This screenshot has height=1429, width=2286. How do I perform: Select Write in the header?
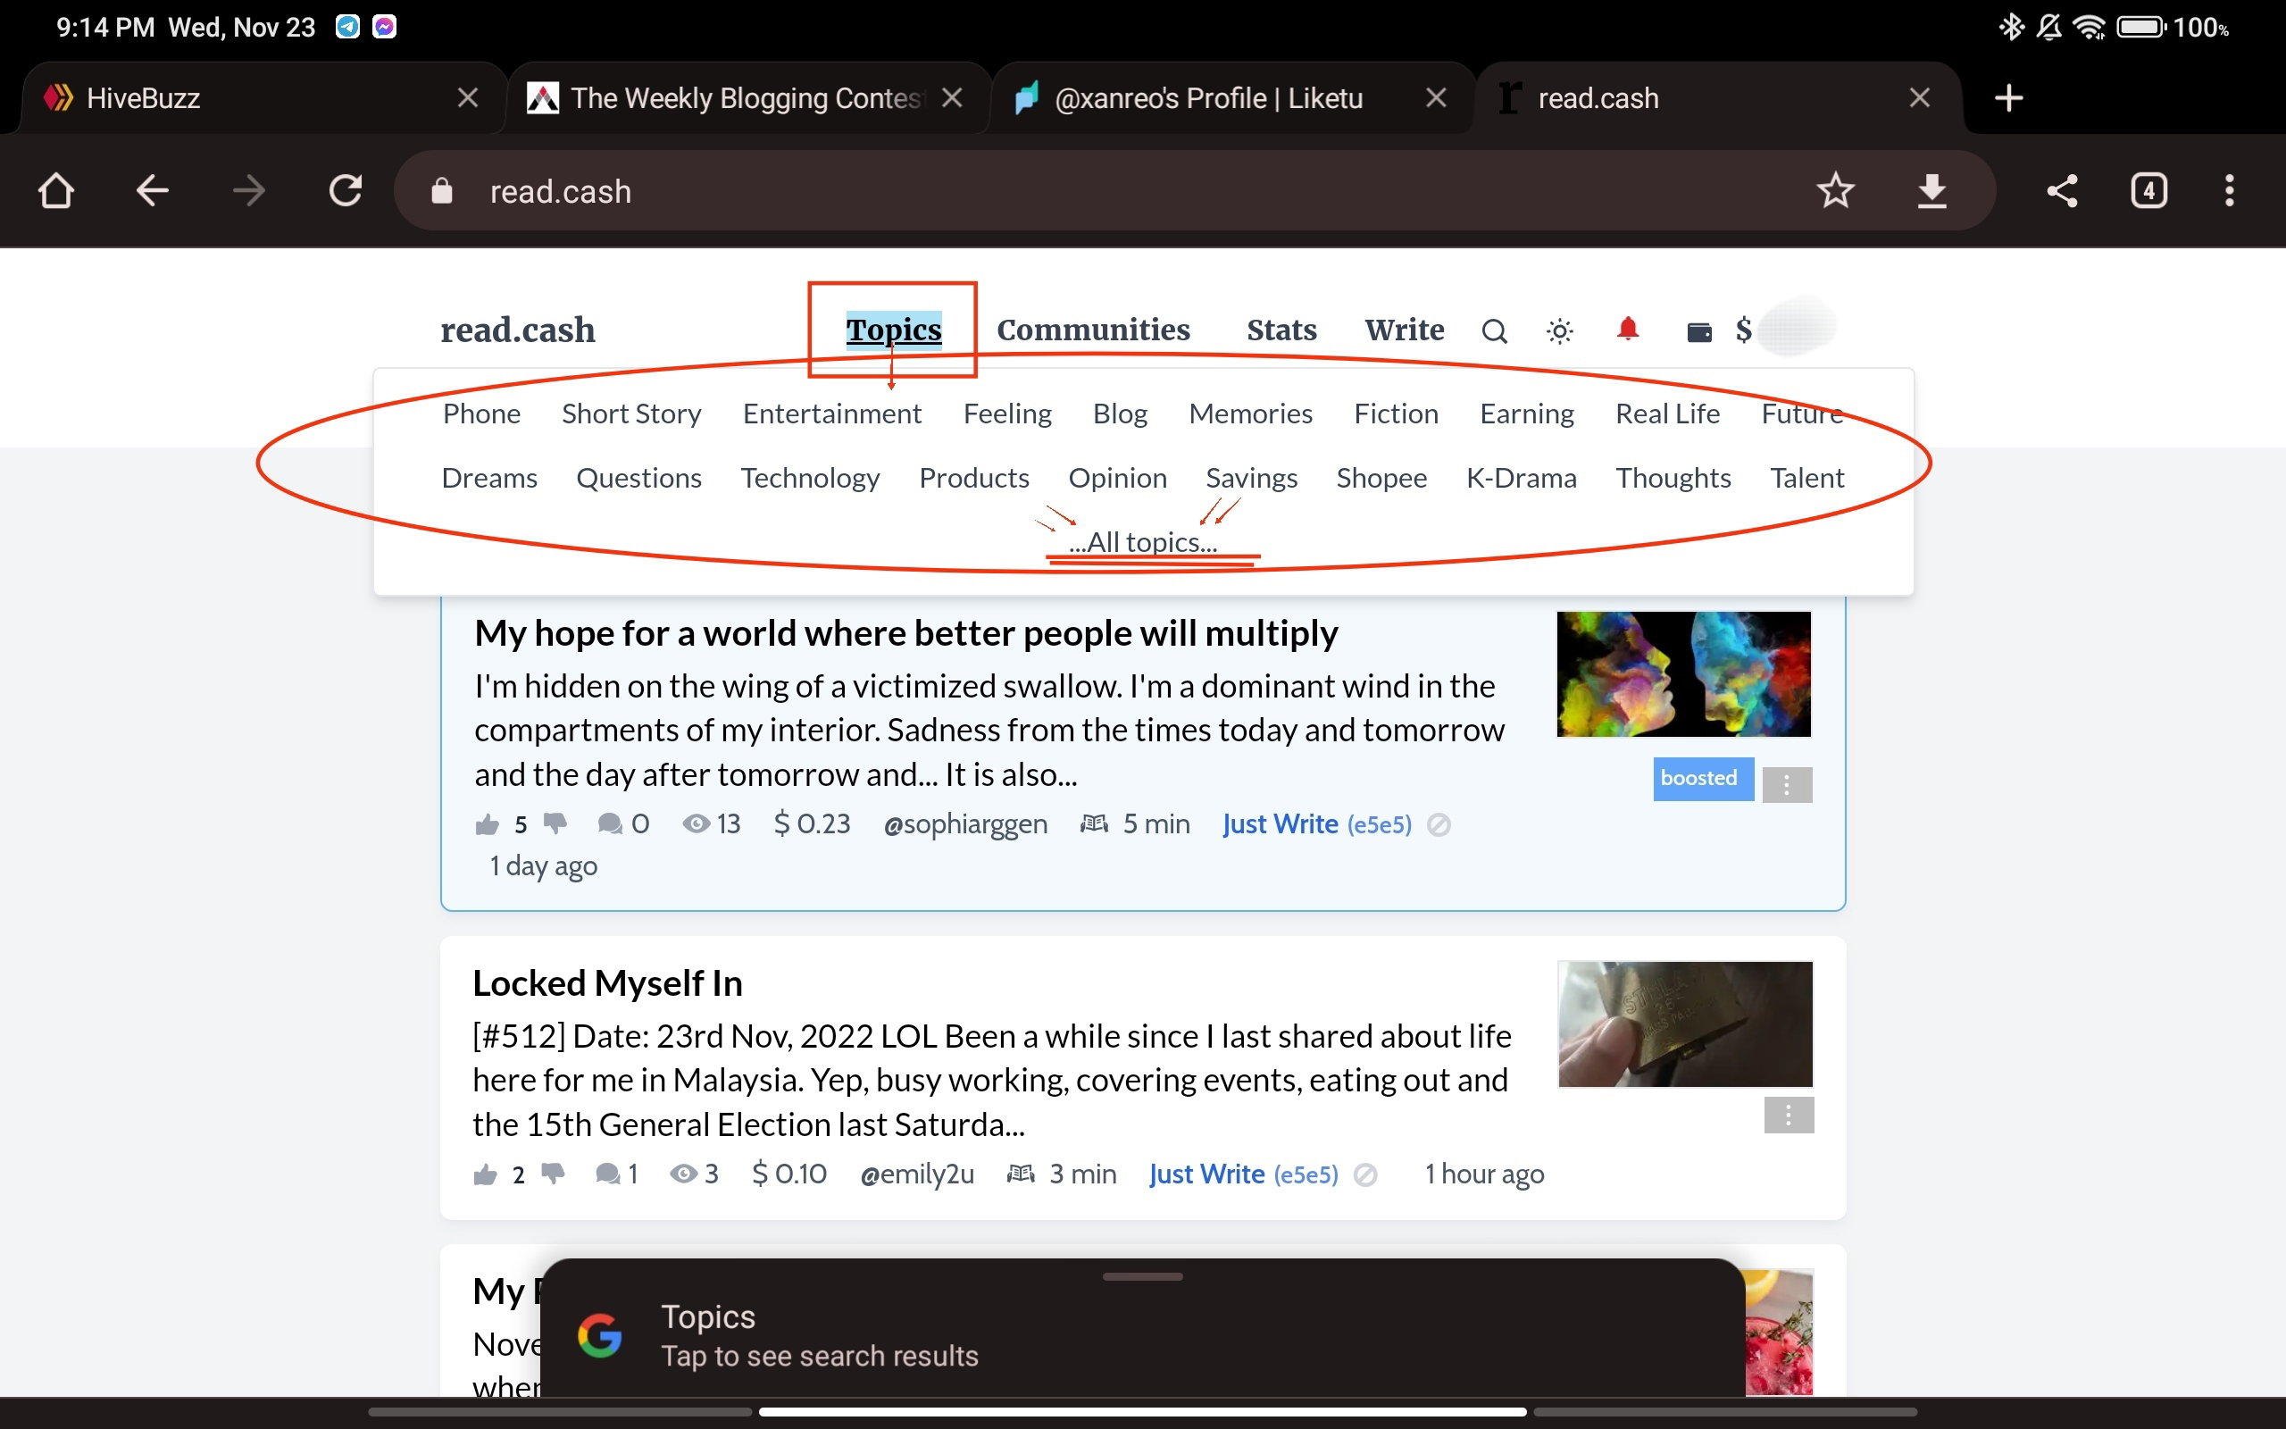click(x=1404, y=329)
